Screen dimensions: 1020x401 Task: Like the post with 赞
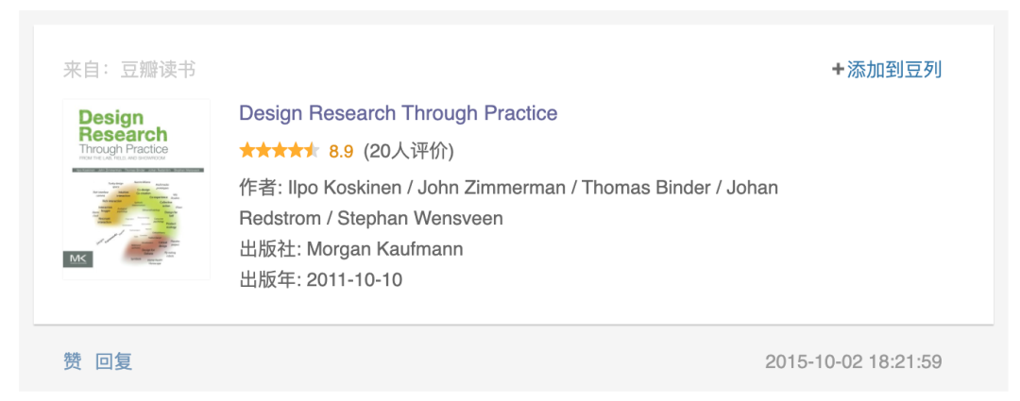[x=72, y=361]
